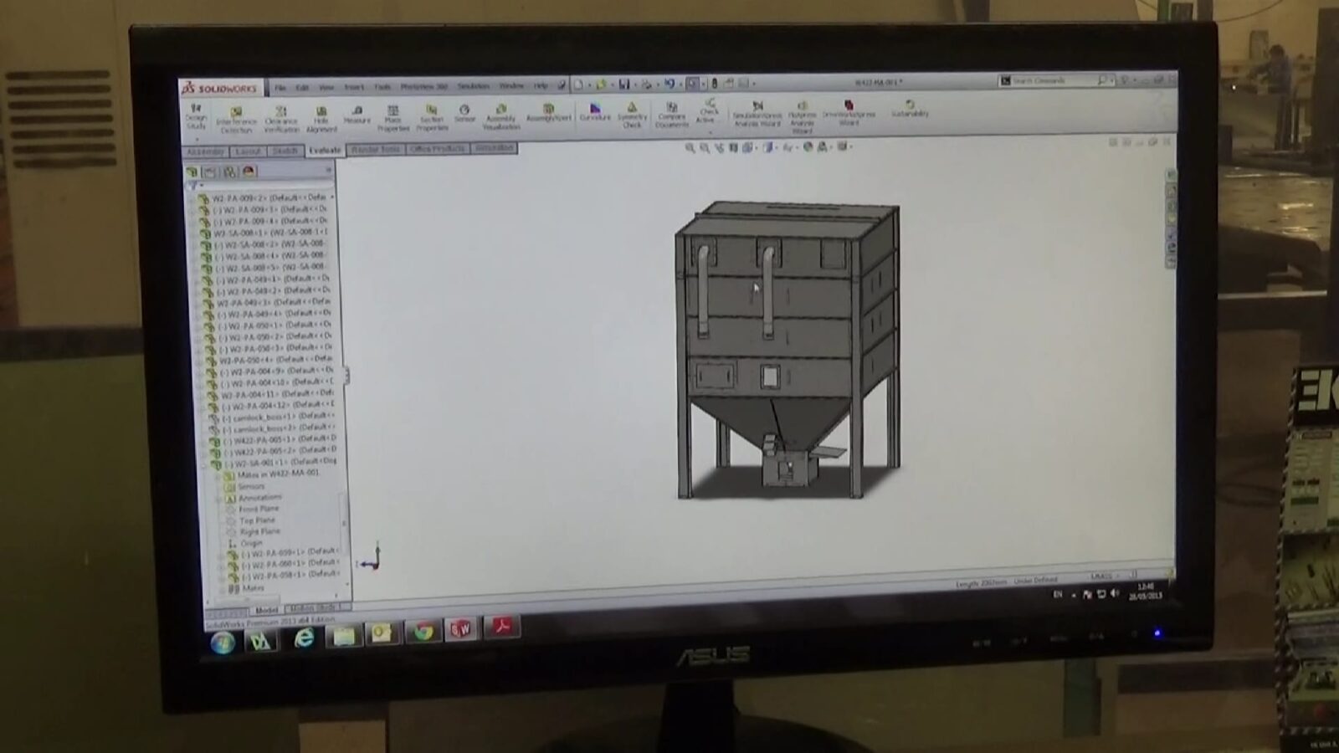Open the View menu

coord(326,87)
